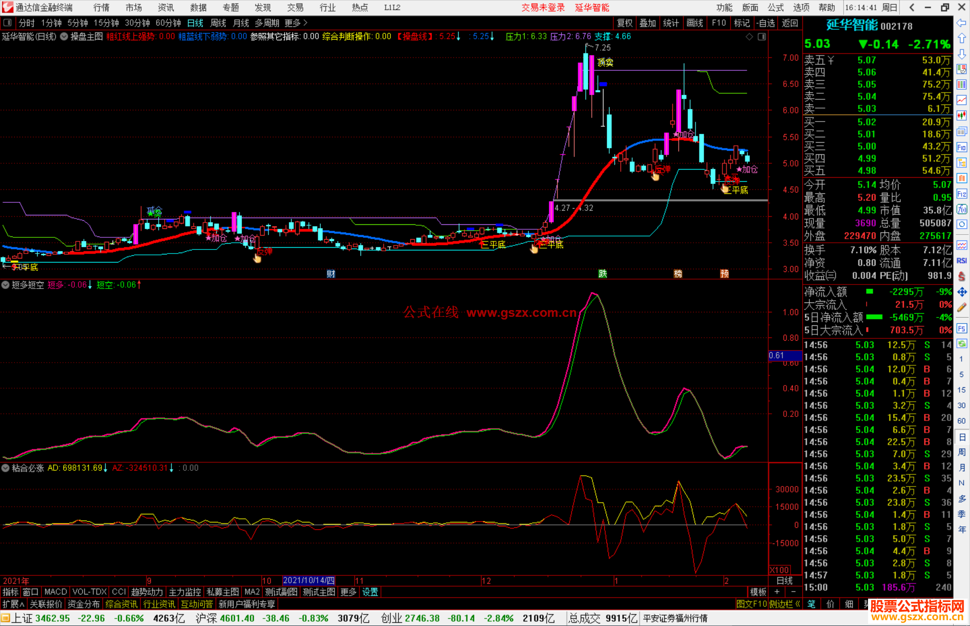Click the 延华智能 002178 stock title
The height and width of the screenshot is (626, 970).
[x=869, y=25]
